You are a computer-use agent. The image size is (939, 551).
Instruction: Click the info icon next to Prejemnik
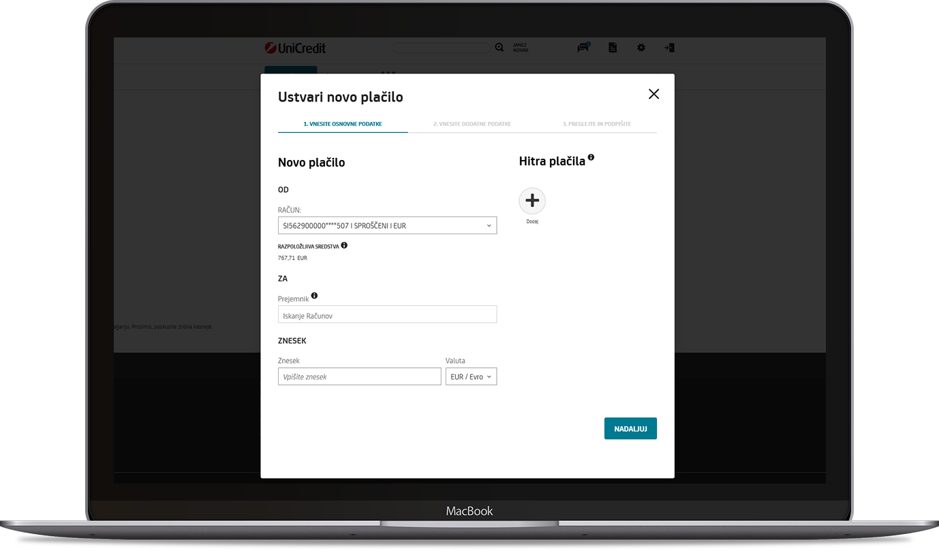point(314,296)
